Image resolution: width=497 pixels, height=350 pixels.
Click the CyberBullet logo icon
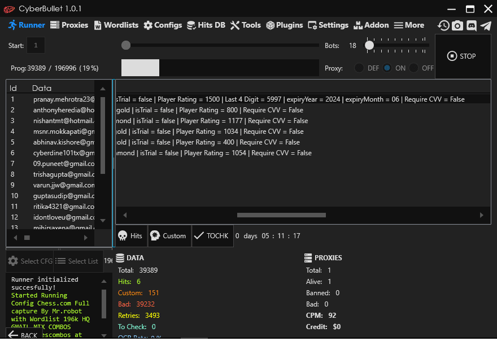tap(9, 9)
